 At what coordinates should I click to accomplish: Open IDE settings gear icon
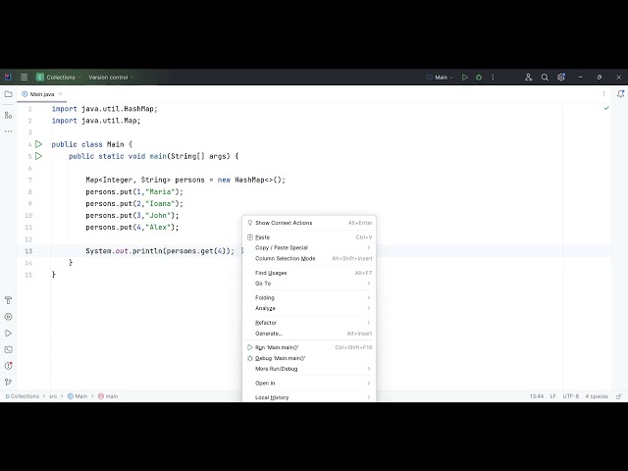(x=561, y=77)
